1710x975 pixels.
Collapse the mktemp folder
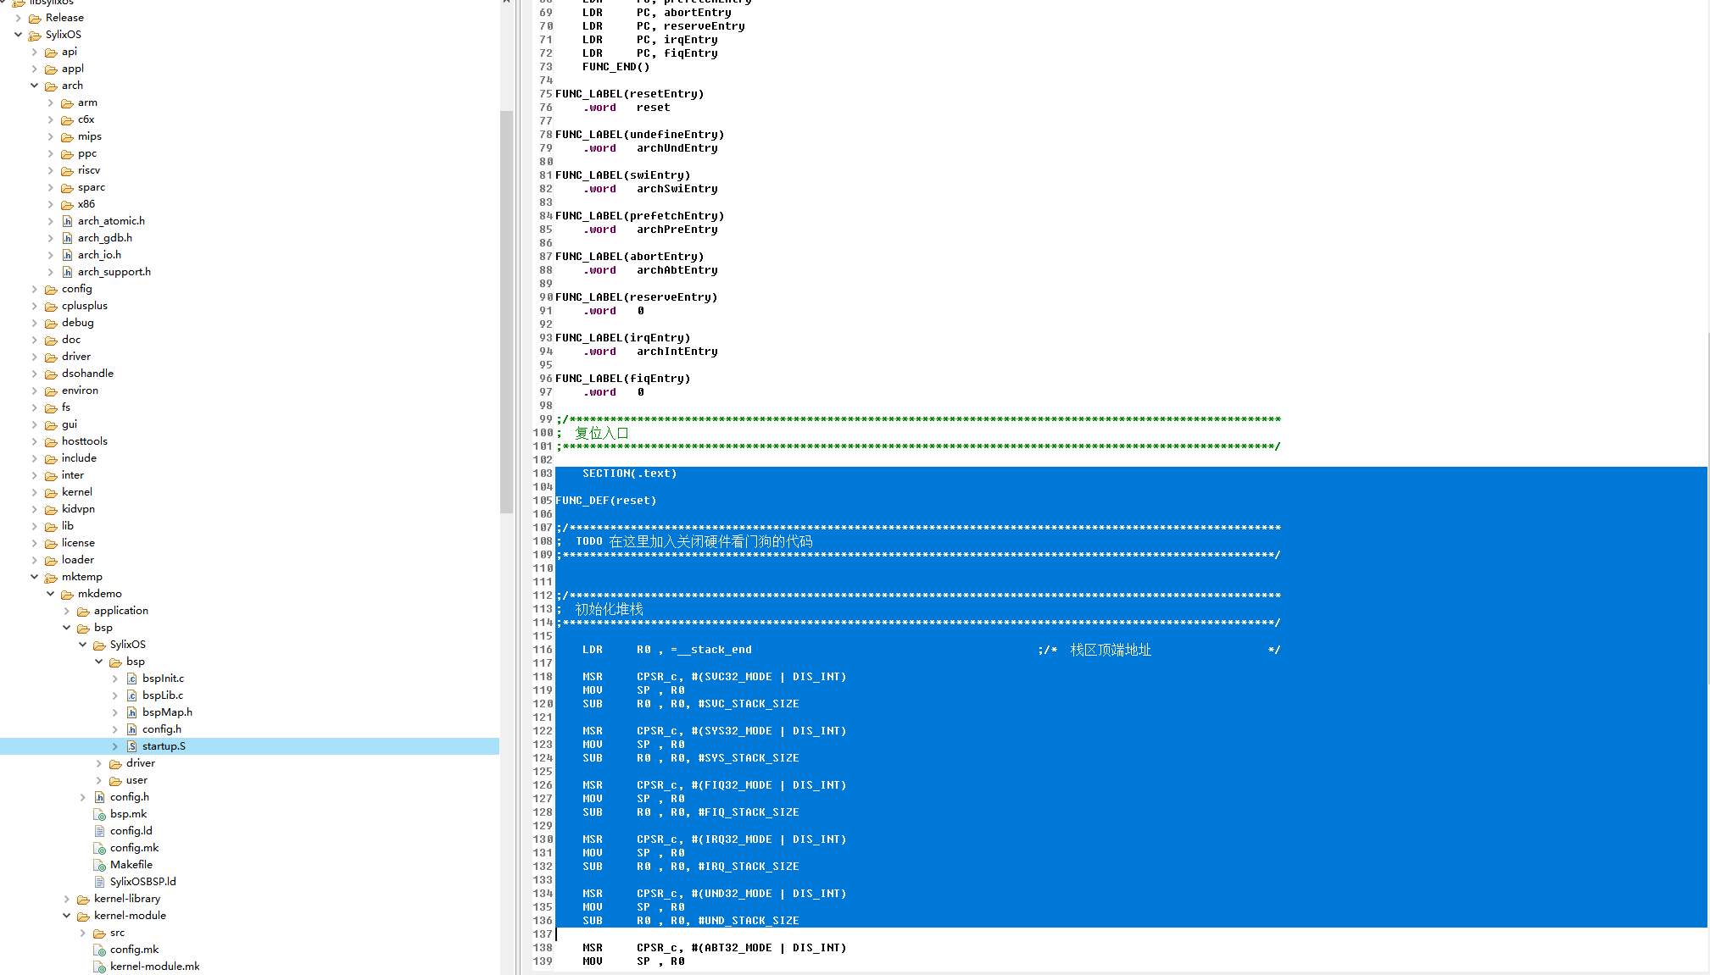(35, 577)
